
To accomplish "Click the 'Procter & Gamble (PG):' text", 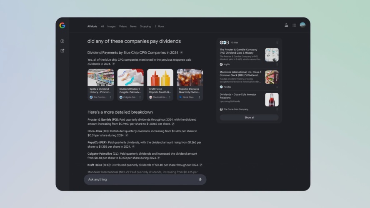I will (x=103, y=120).
